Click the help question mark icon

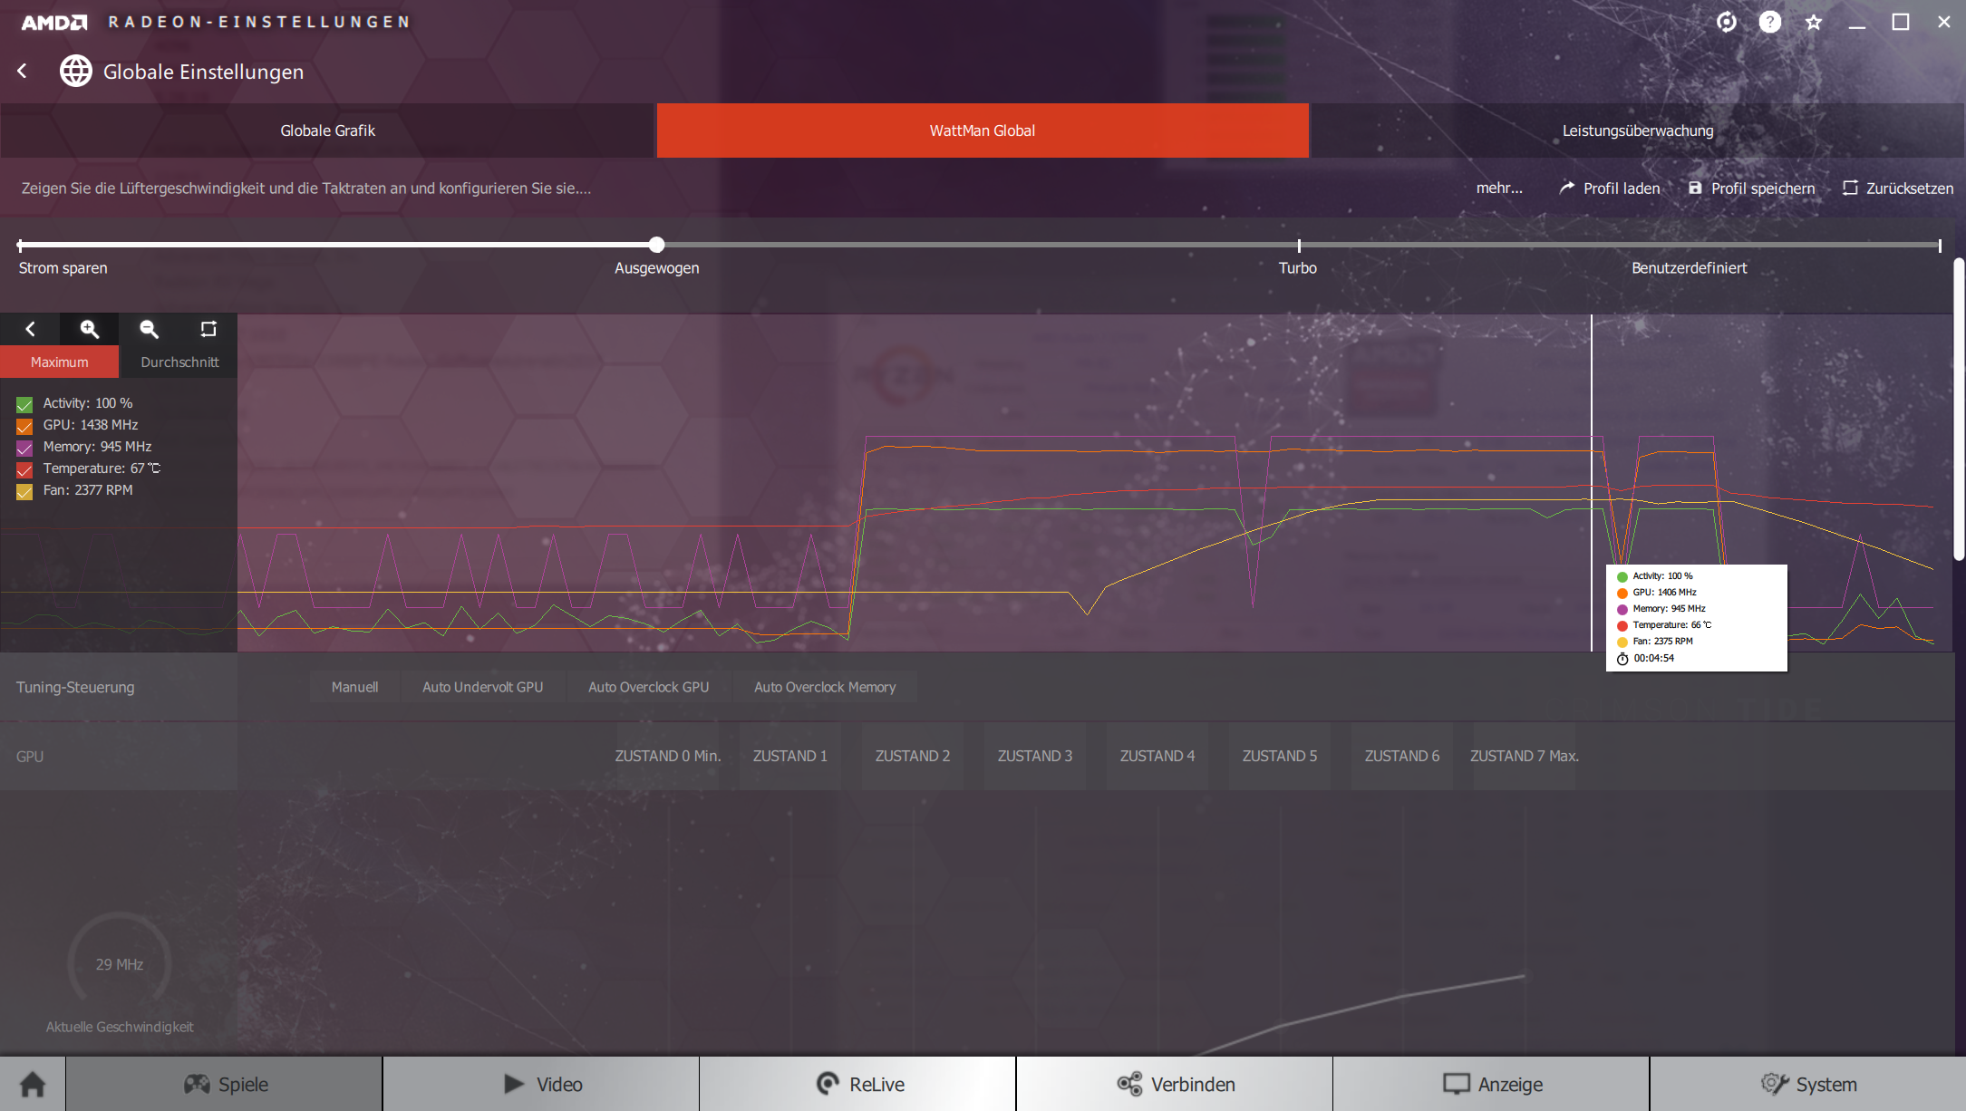click(x=1769, y=22)
